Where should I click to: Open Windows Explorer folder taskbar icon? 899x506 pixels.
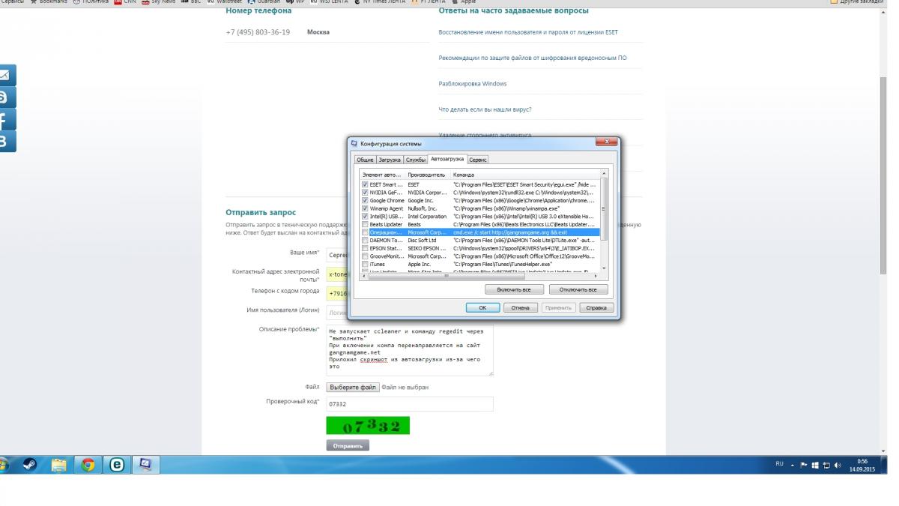58,465
